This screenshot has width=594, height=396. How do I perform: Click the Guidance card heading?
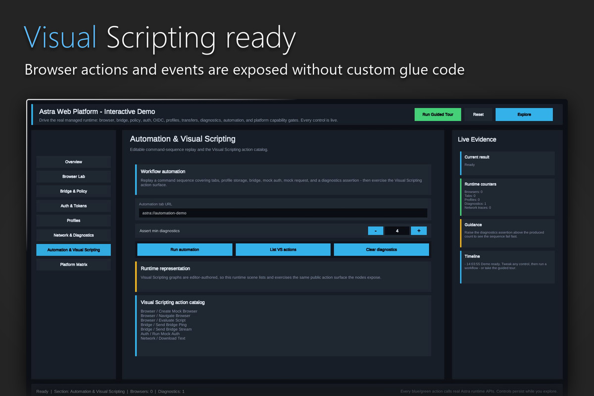[x=473, y=225]
